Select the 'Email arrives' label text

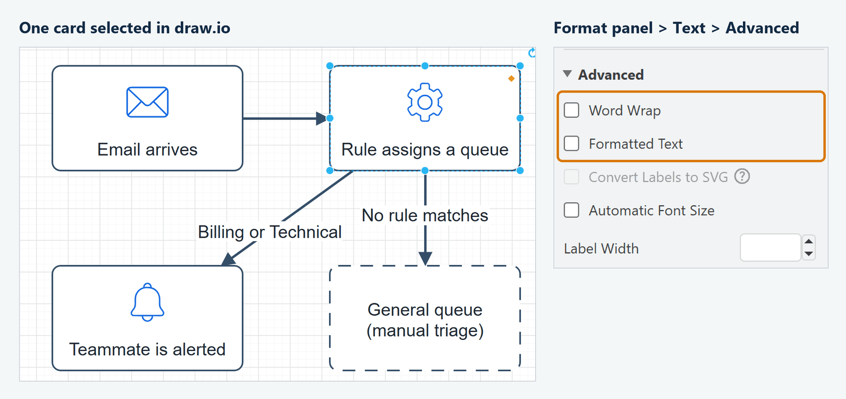147,150
